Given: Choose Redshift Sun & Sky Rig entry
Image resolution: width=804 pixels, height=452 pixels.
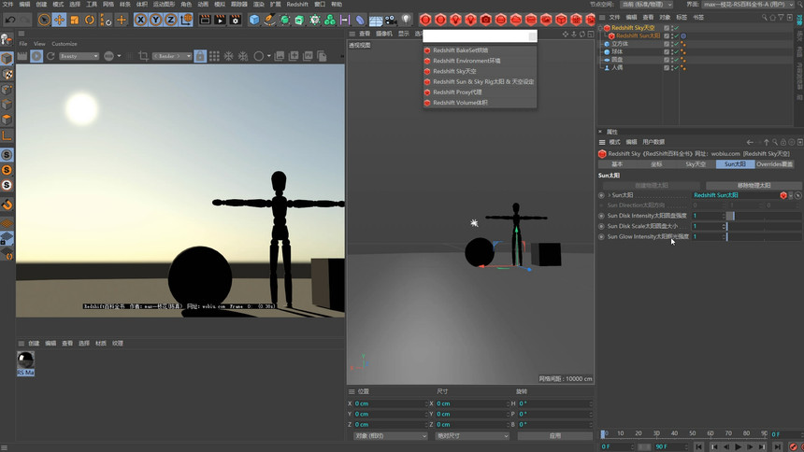Looking at the screenshot, I should click(x=480, y=81).
